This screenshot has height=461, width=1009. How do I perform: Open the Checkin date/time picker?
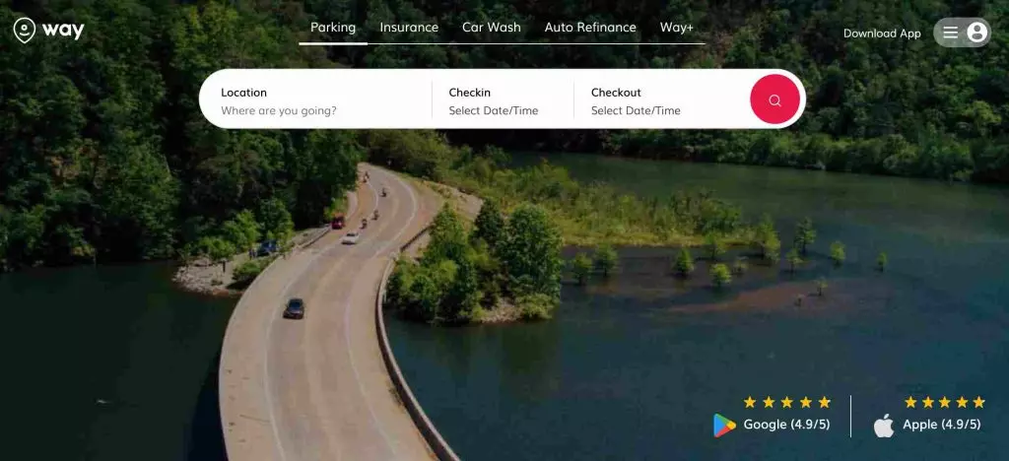(503, 100)
